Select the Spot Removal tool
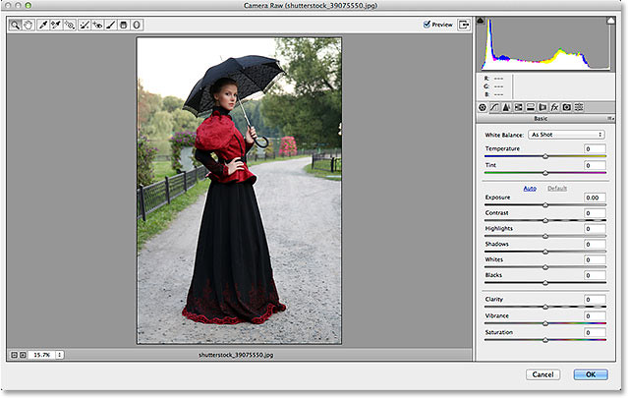628x398 pixels. click(85, 25)
